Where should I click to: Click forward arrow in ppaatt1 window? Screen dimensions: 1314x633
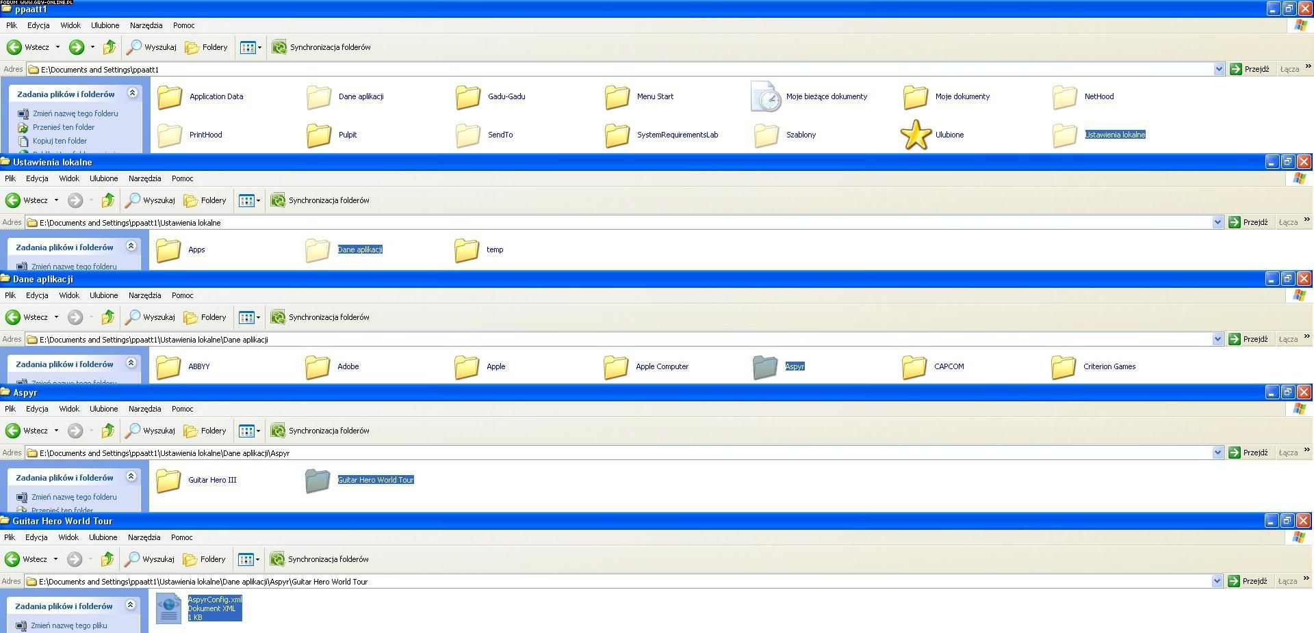pyautogui.click(x=77, y=47)
